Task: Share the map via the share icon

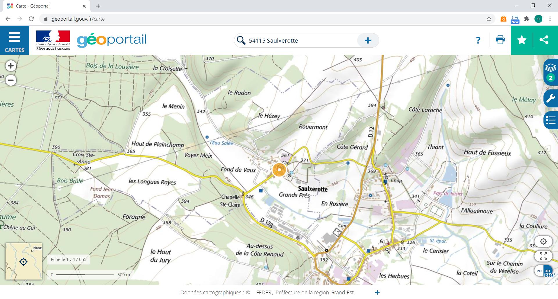Action: click(544, 40)
